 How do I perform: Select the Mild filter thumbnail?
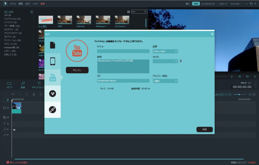[65, 20]
